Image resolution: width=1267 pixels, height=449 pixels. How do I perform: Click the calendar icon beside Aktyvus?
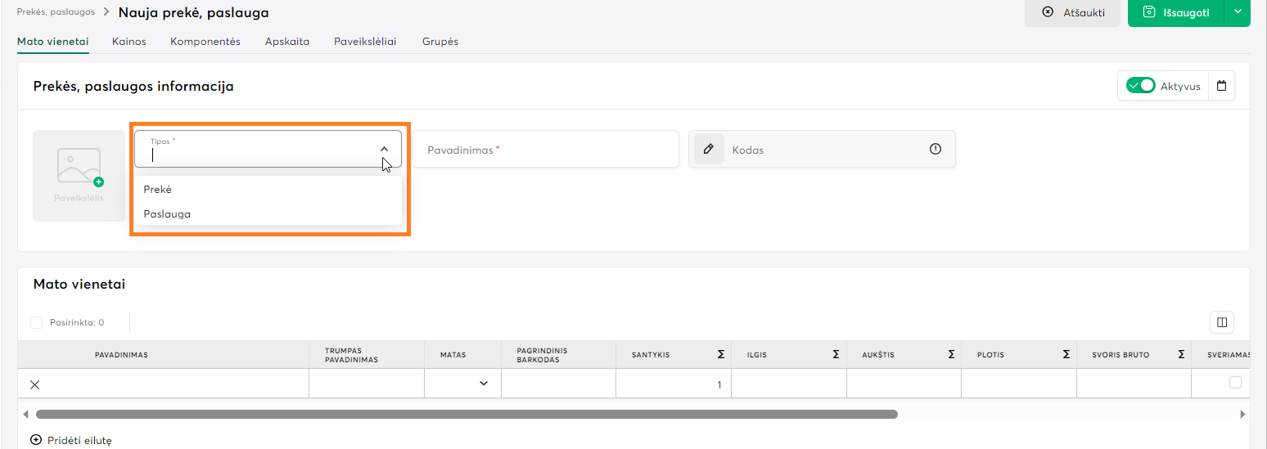1221,86
